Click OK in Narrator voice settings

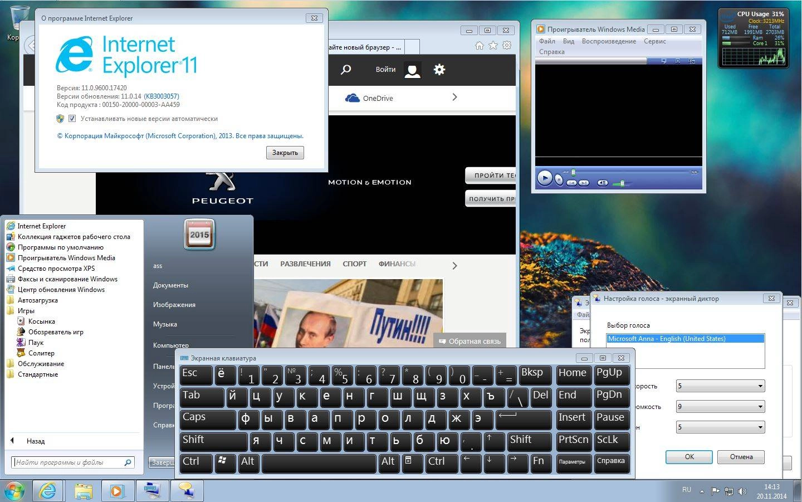click(x=689, y=457)
